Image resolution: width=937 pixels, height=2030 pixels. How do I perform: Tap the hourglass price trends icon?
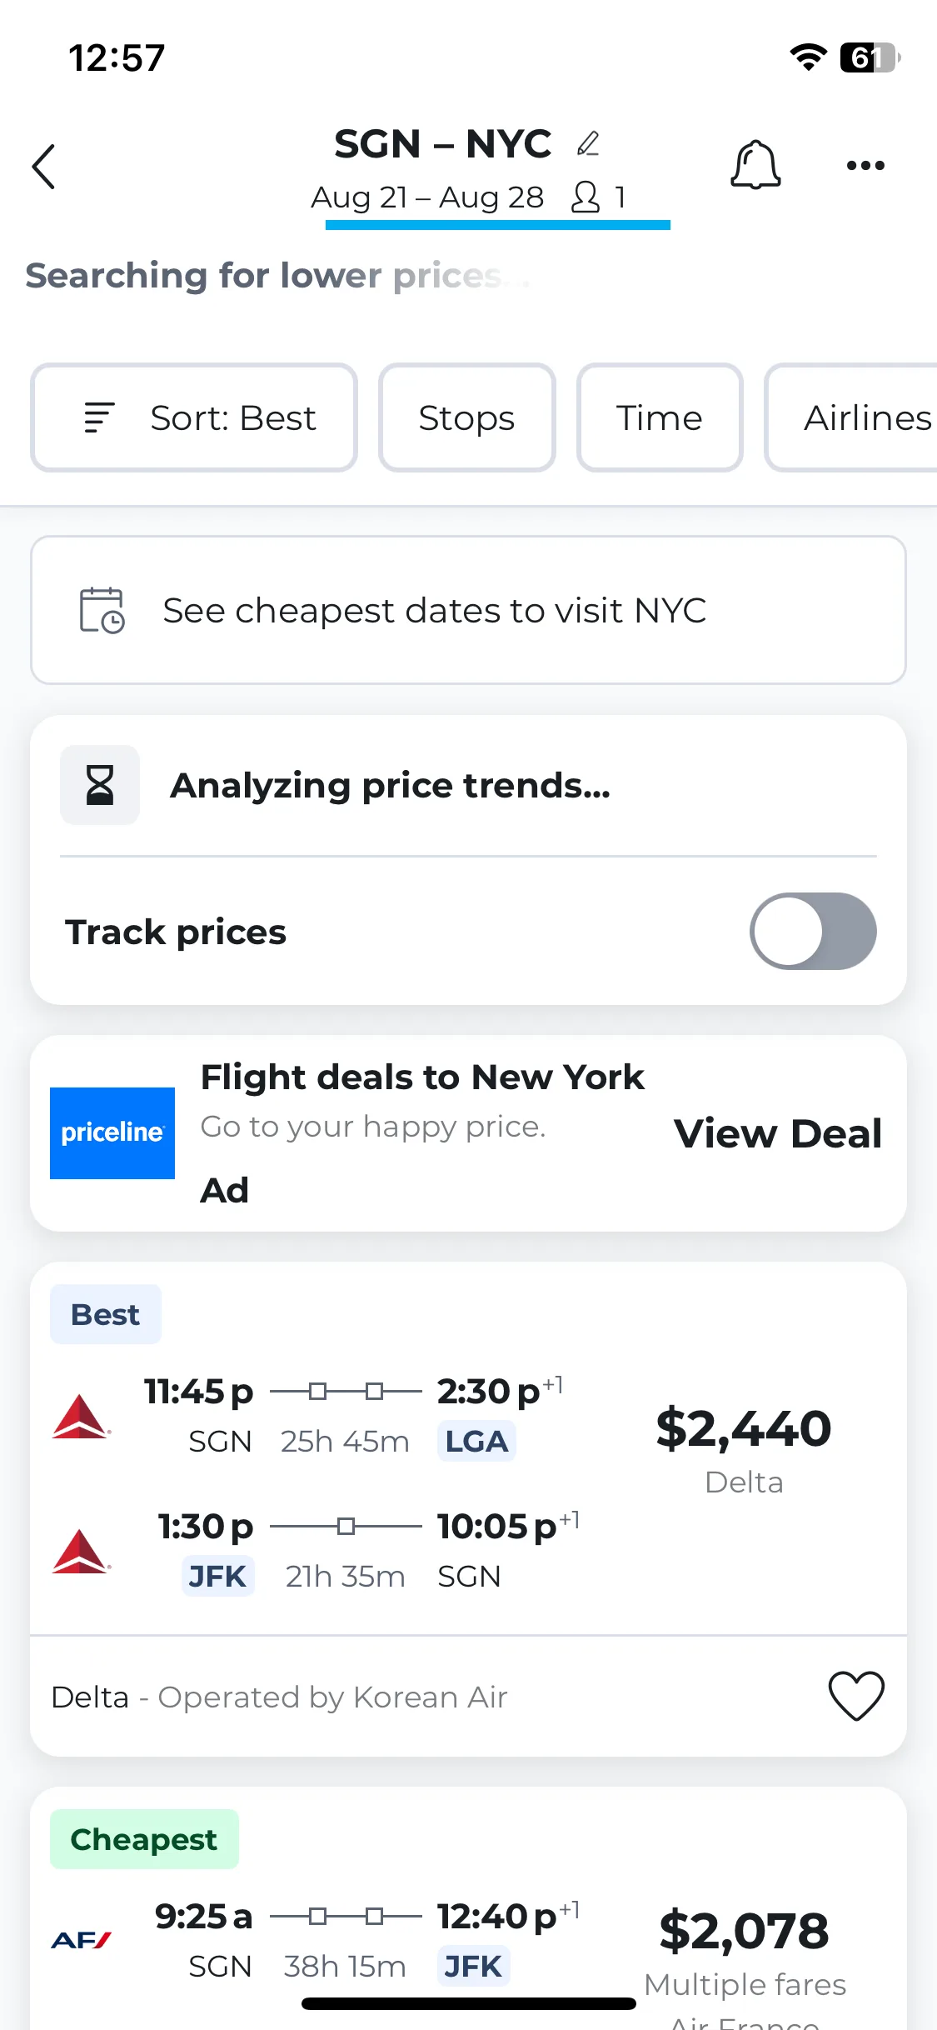[100, 785]
